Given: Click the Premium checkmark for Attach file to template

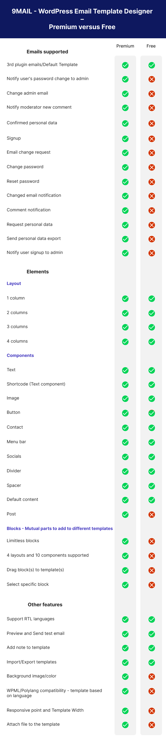Looking at the screenshot, I should coord(125,725).
